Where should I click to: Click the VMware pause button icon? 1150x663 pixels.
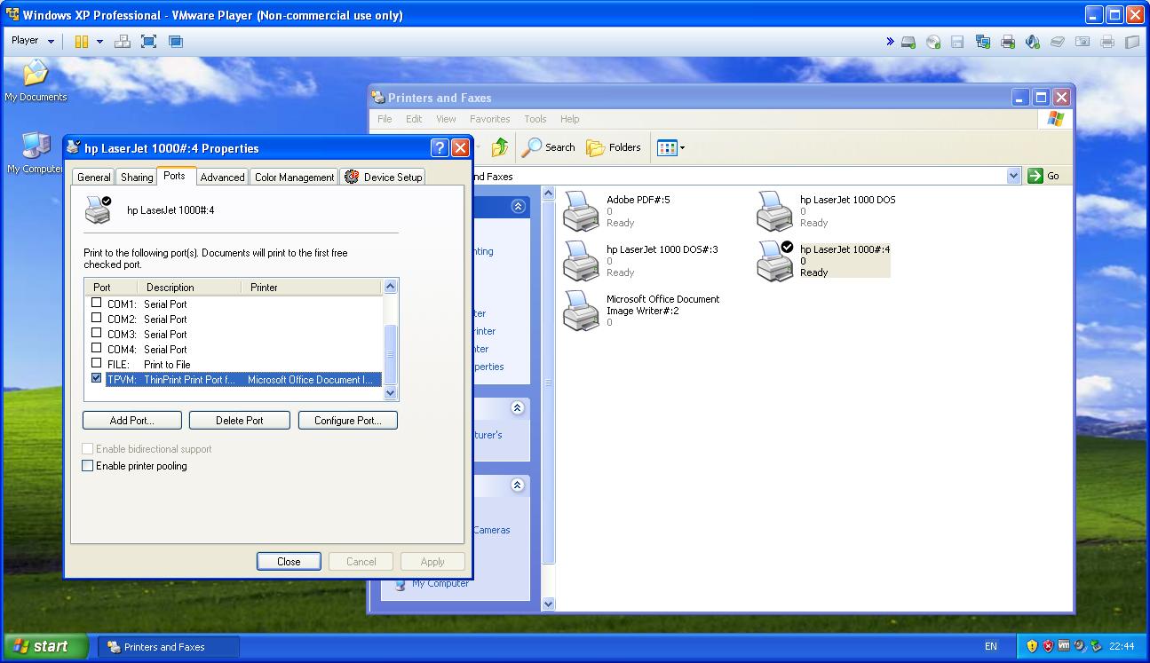point(82,41)
